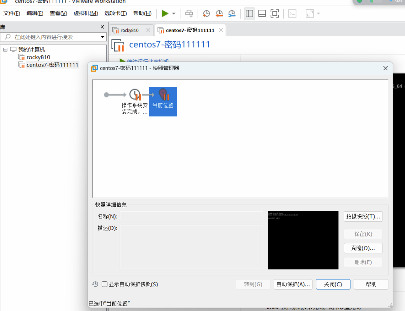Image resolution: width=405 pixels, height=311 pixels.
Task: Click the snapshot preview thumbnail
Action: click(x=303, y=240)
